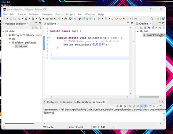Collapse the src folder in tree
Screen dimensions: 173x134
click(7, 39)
